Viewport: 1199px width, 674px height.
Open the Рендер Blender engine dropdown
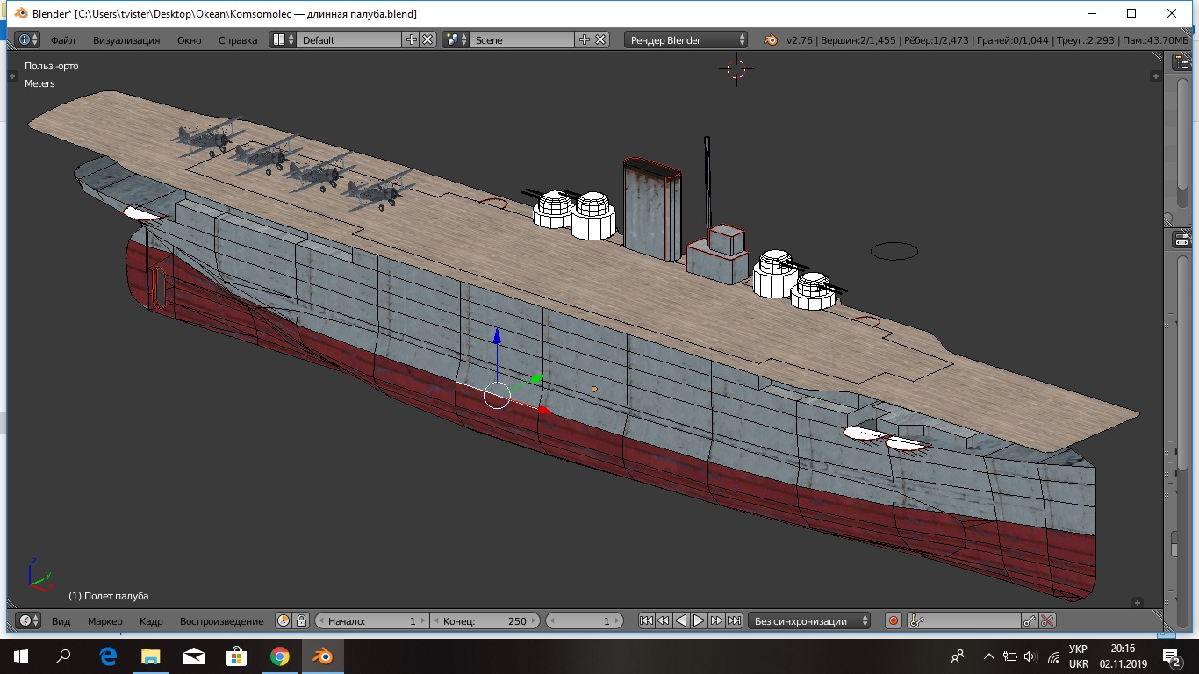coord(686,39)
